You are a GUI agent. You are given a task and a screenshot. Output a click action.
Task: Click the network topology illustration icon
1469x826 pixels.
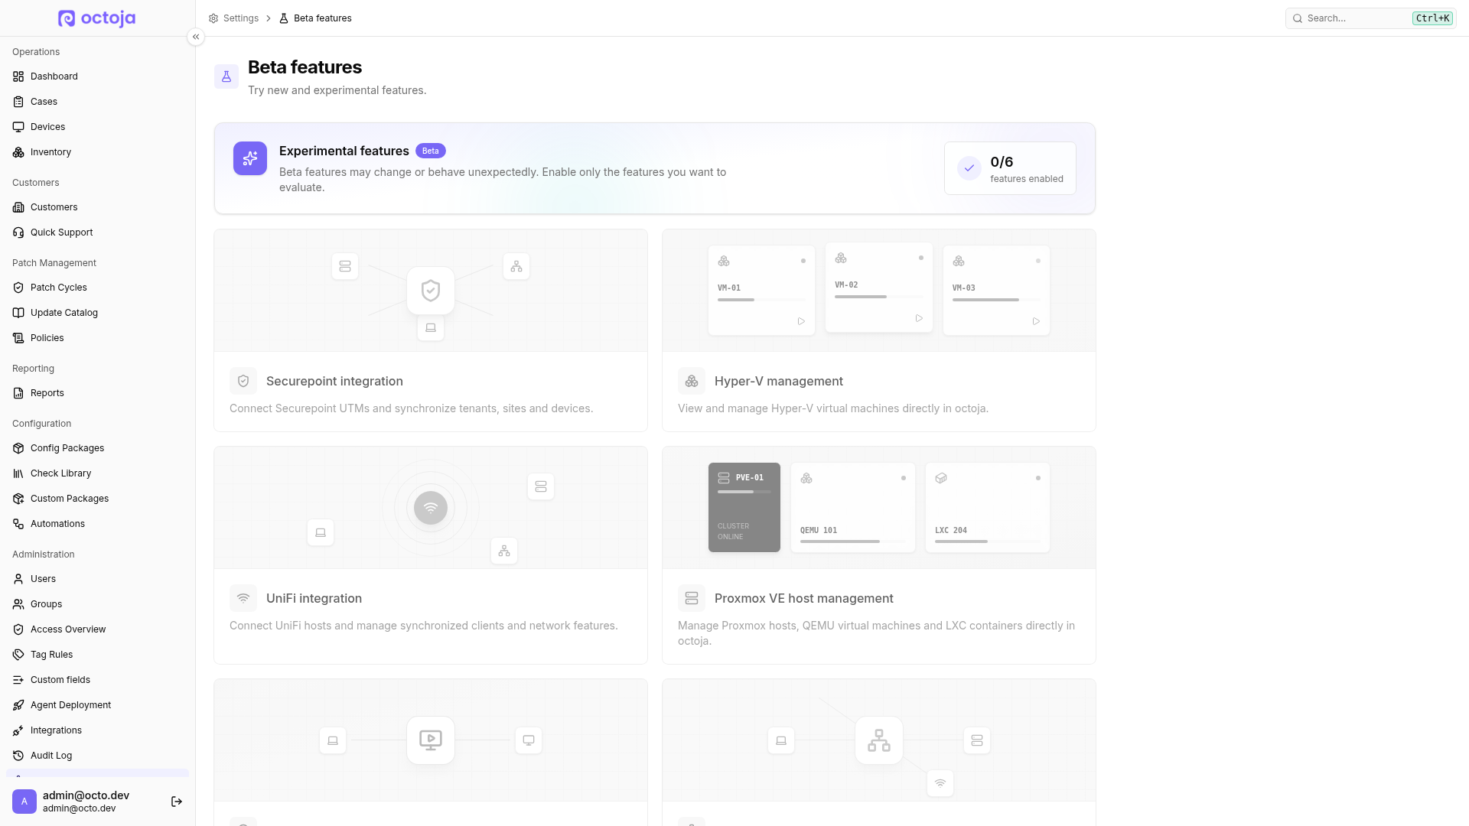click(879, 740)
